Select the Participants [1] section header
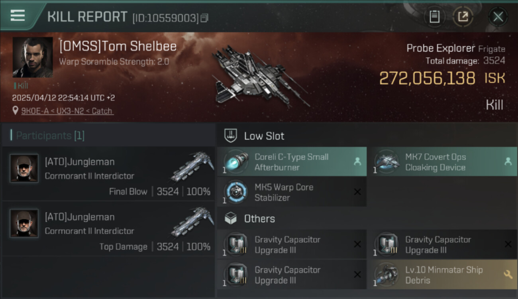 [50, 136]
